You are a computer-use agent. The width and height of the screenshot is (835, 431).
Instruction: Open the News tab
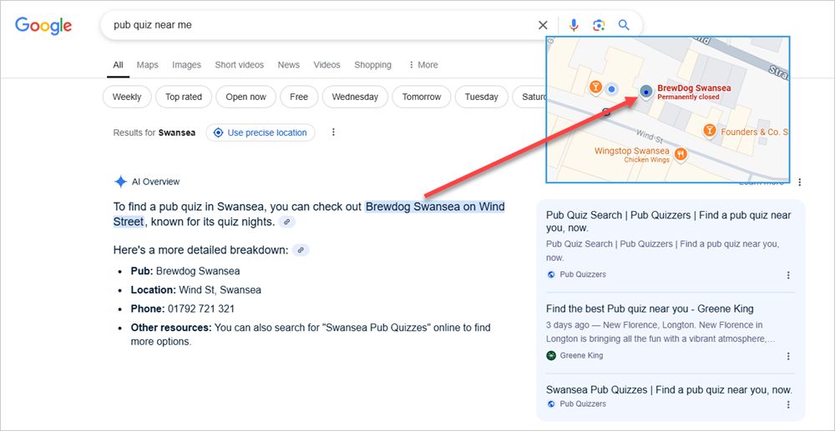click(x=289, y=65)
